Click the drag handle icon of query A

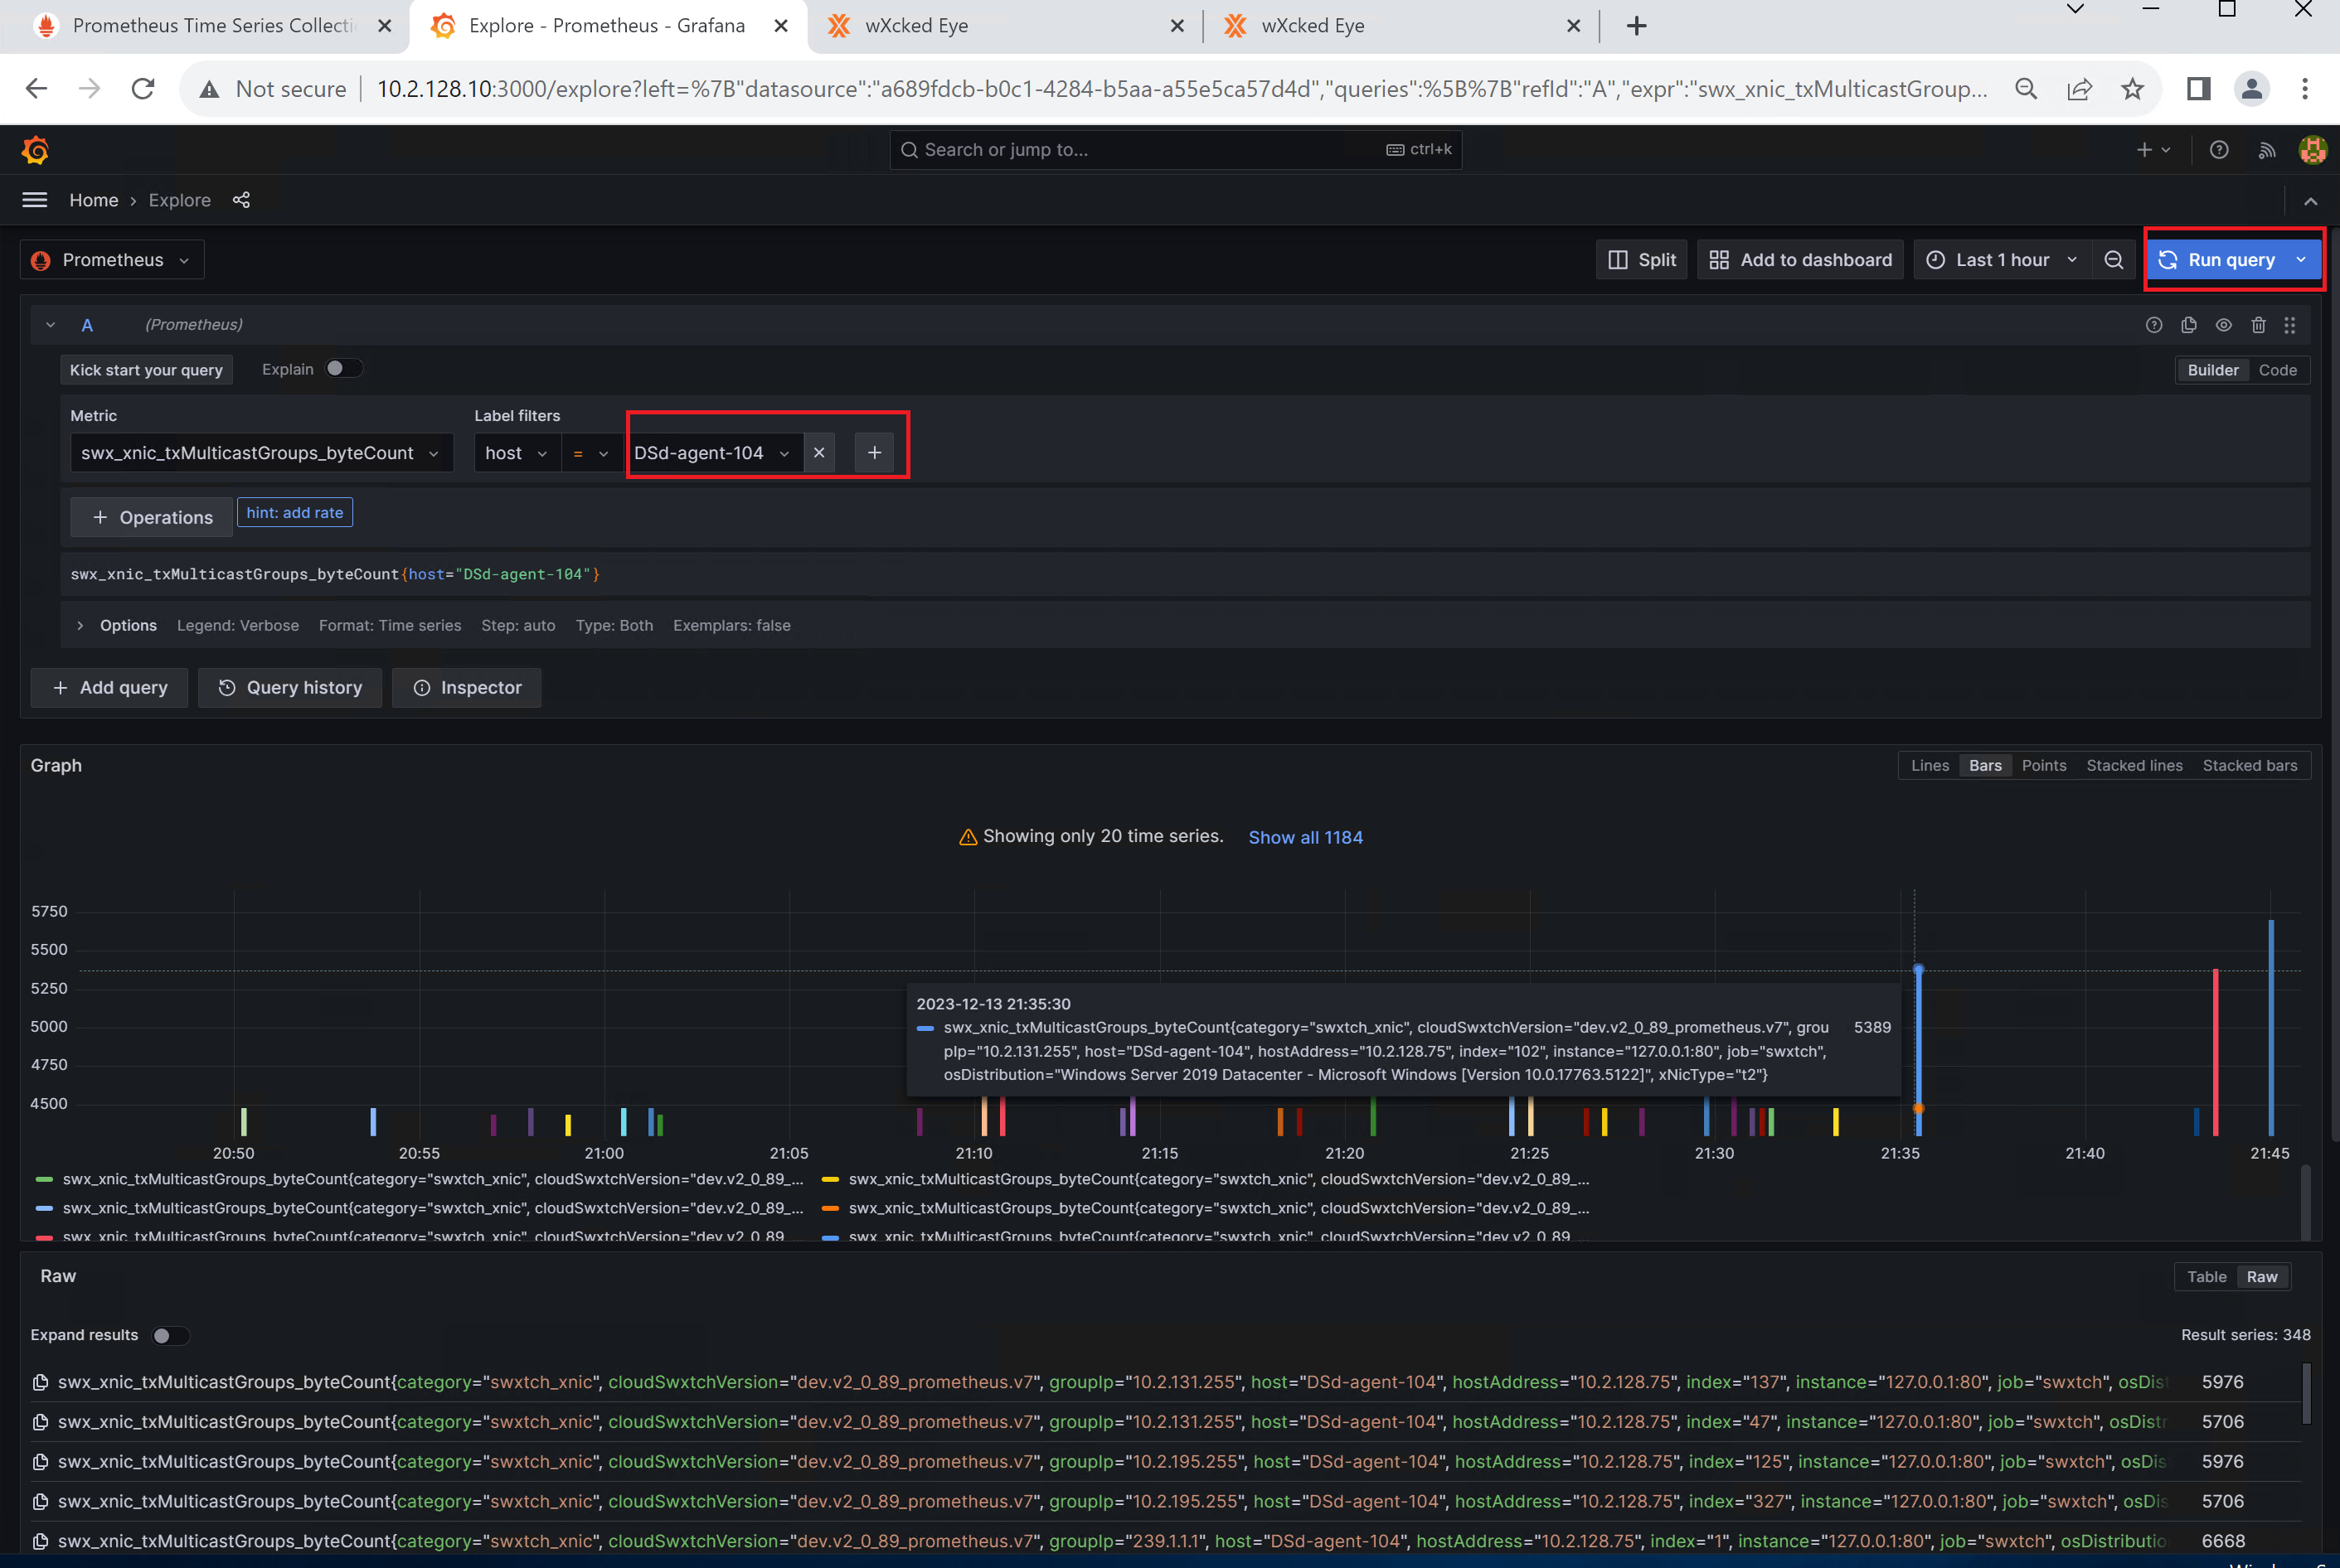click(x=2290, y=325)
